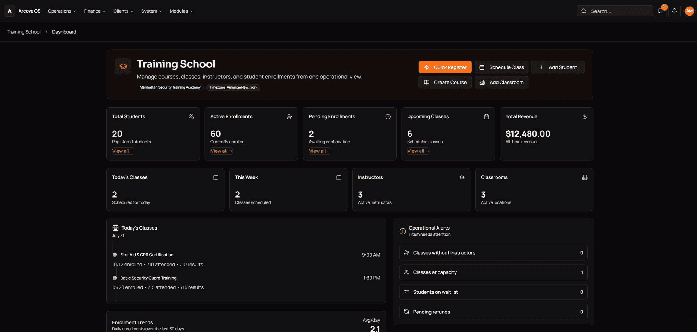The height and width of the screenshot is (332, 697).
Task: Open the Students on waitlist alert row
Action: click(493, 292)
